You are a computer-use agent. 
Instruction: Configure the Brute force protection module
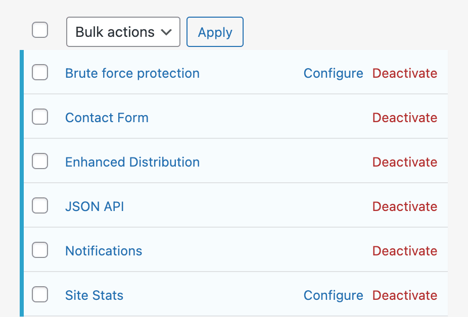pos(333,73)
